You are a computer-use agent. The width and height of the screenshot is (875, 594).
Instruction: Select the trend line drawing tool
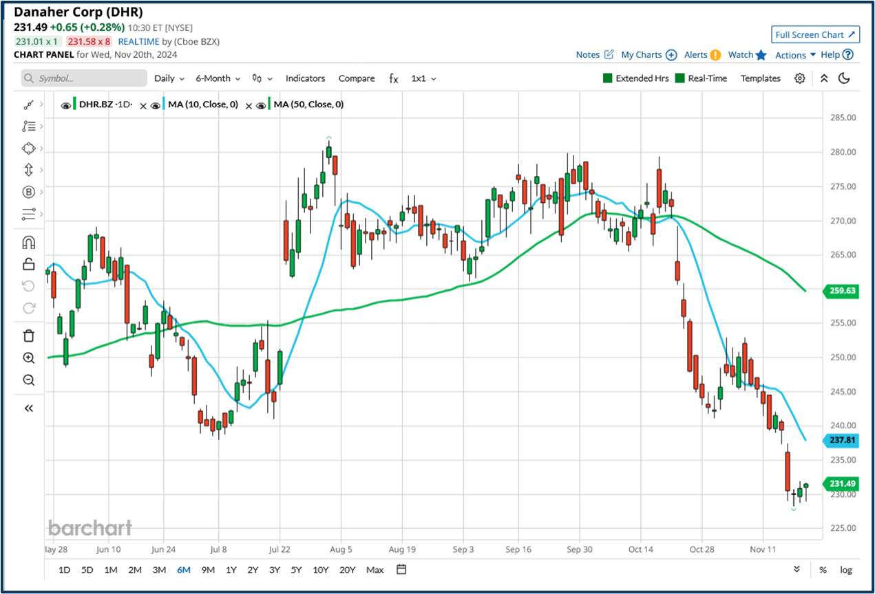click(x=28, y=104)
